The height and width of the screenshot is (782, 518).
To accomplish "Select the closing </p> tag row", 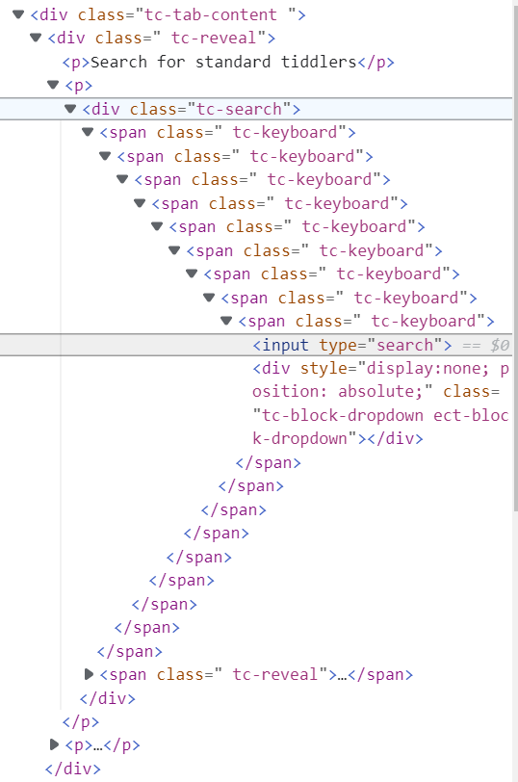I will (81, 721).
